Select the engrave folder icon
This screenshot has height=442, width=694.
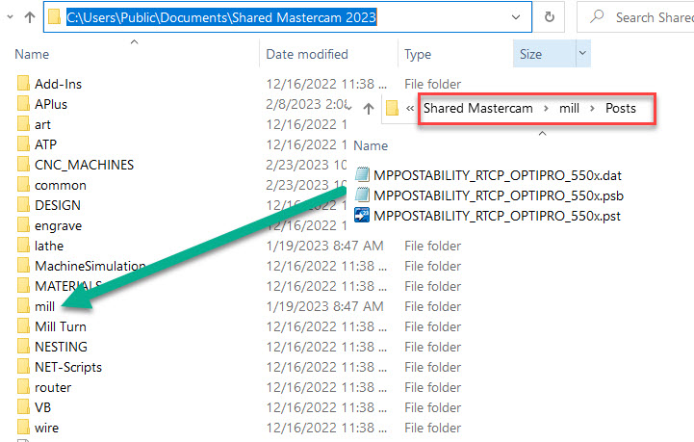point(23,225)
